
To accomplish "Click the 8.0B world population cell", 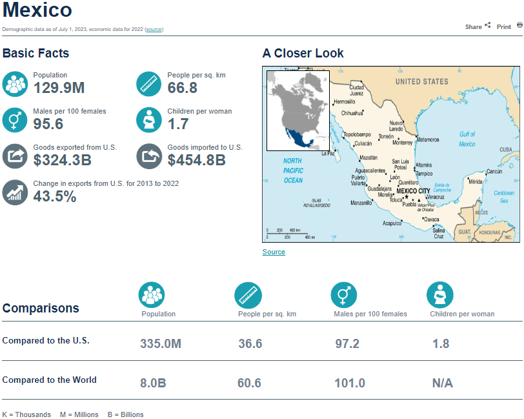I will point(153,383).
